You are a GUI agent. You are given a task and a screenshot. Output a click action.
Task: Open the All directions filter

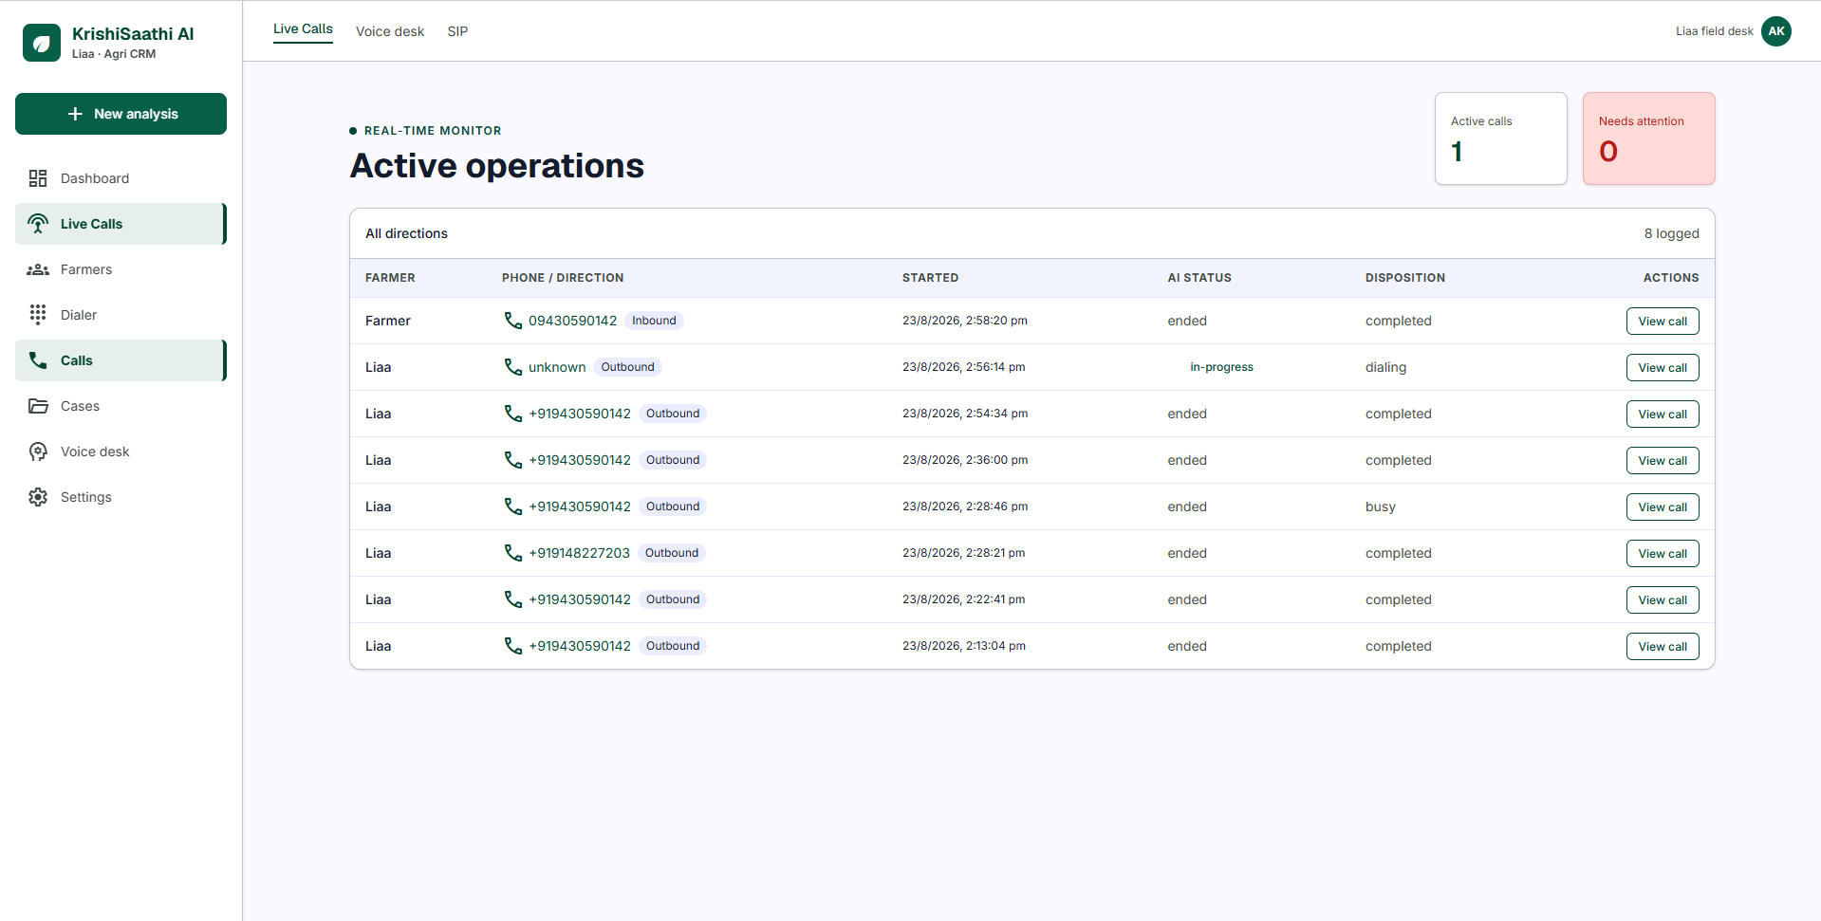point(406,233)
